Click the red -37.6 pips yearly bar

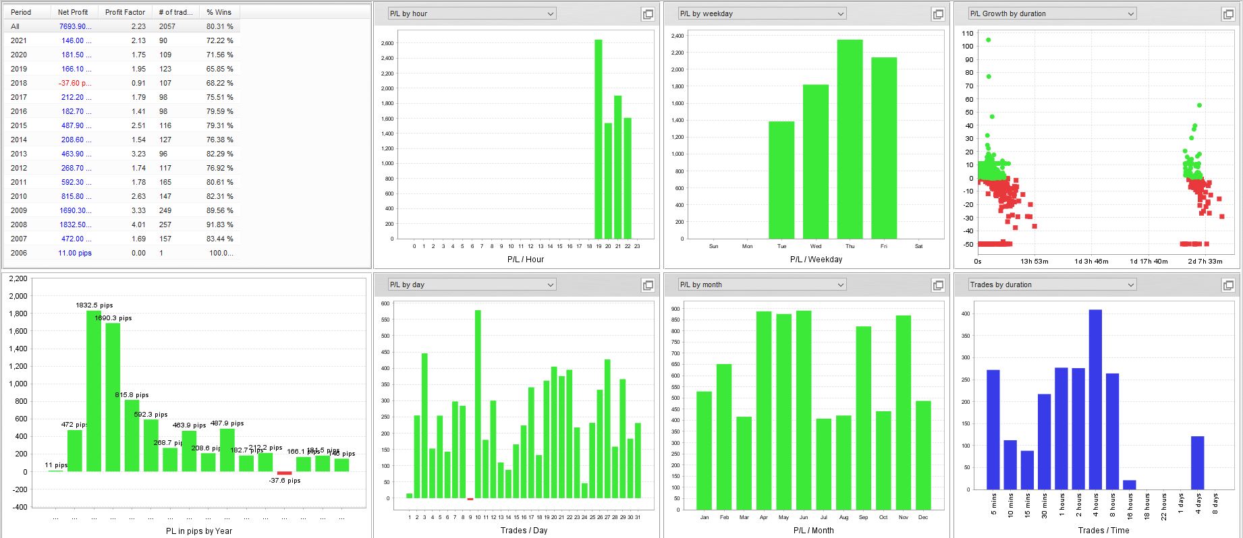pyautogui.click(x=284, y=473)
